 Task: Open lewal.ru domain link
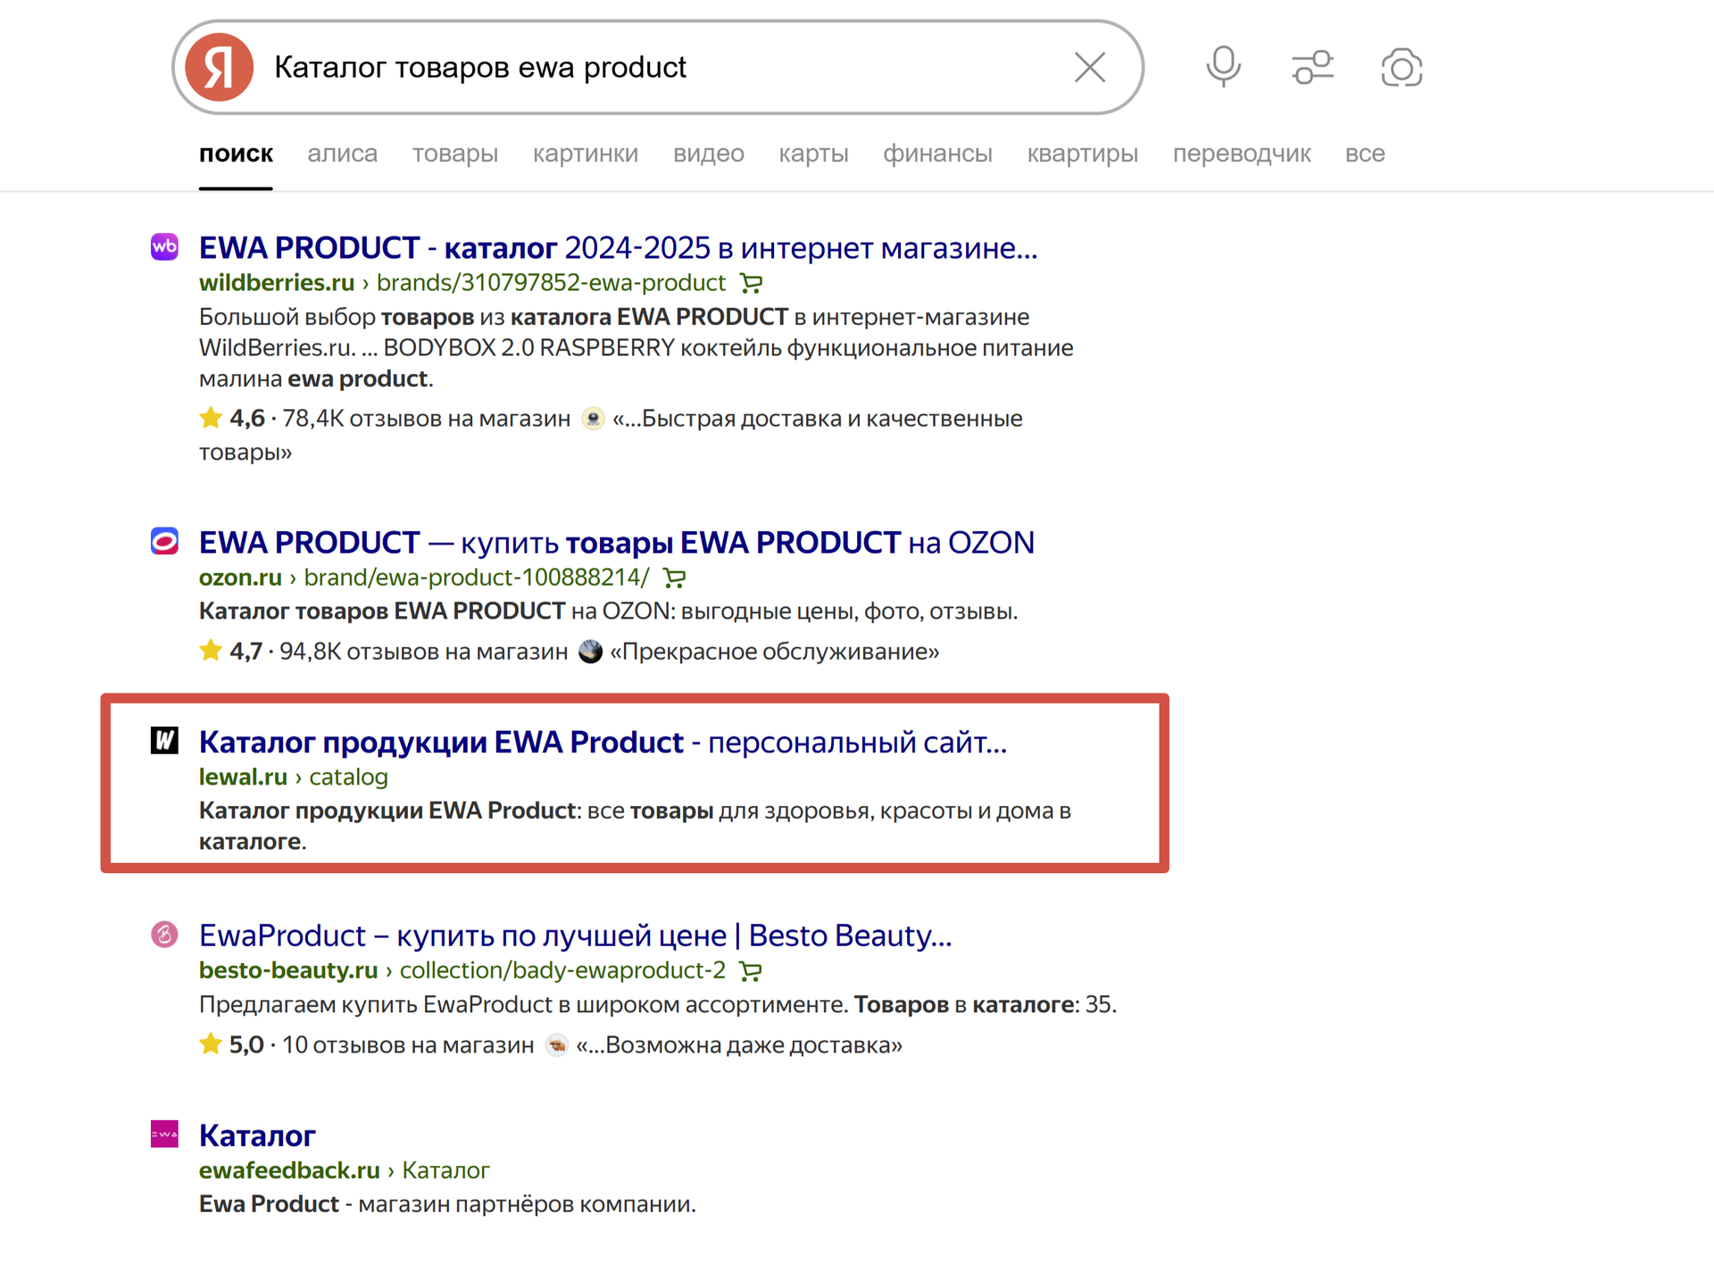(x=243, y=777)
